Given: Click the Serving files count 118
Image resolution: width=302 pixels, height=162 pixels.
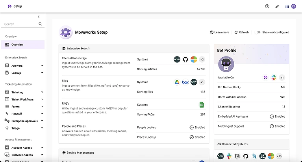Looking at the screenshot, I should coord(203,92).
